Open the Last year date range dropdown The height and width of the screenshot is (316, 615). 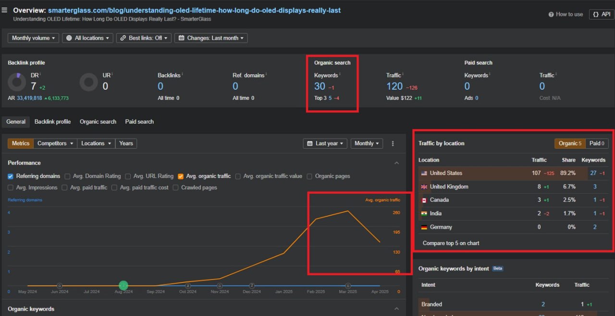325,143
